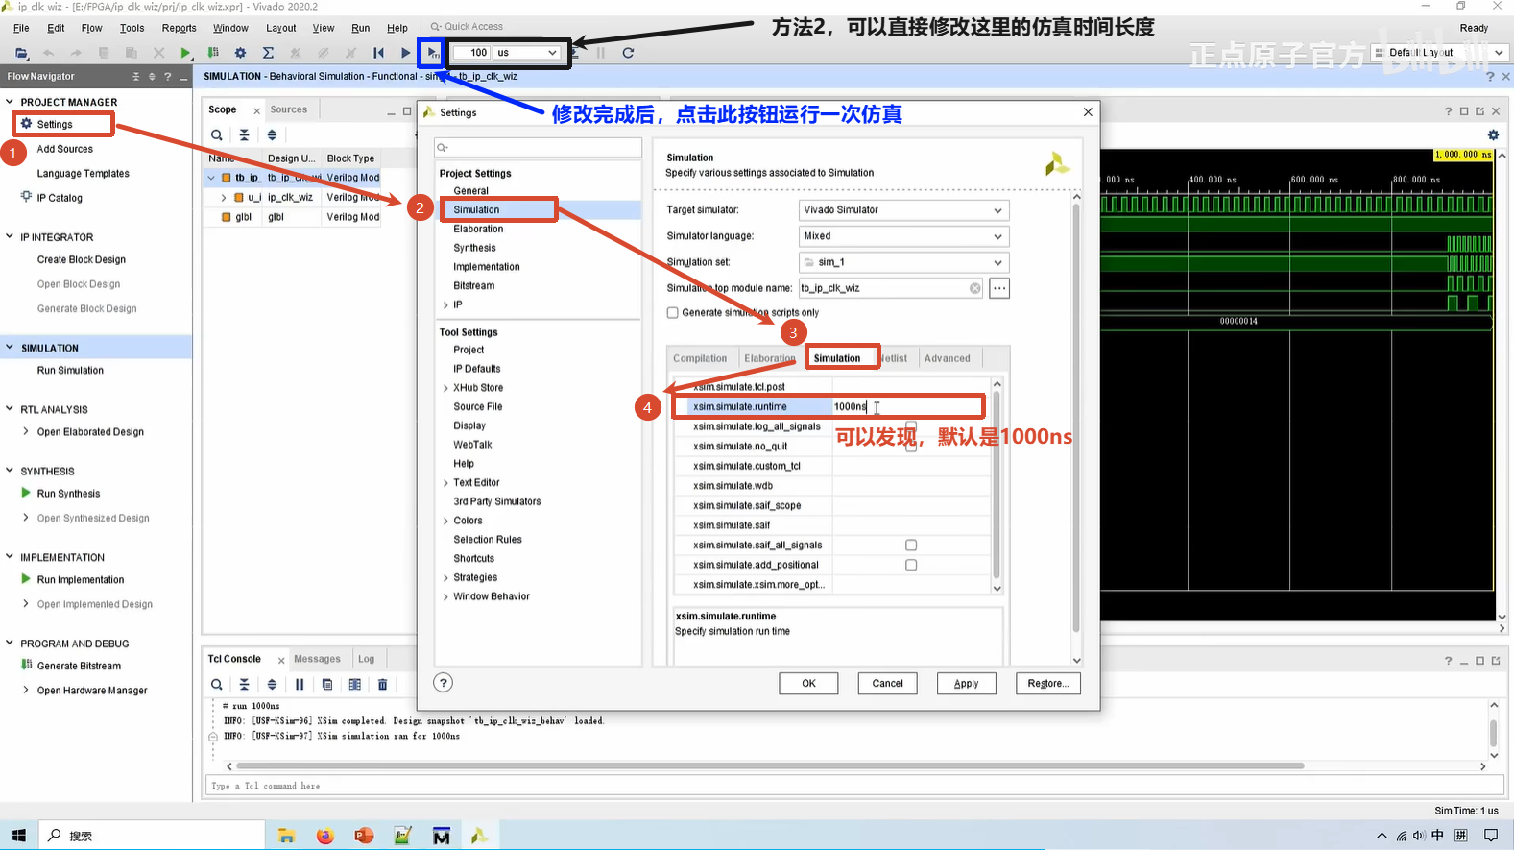The height and width of the screenshot is (850, 1514).
Task: Open the Target simulator dropdown
Action: pyautogui.click(x=903, y=210)
